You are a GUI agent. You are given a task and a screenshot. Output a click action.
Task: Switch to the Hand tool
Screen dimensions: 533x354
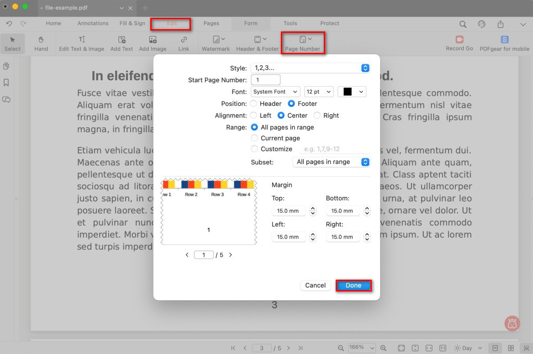point(41,40)
